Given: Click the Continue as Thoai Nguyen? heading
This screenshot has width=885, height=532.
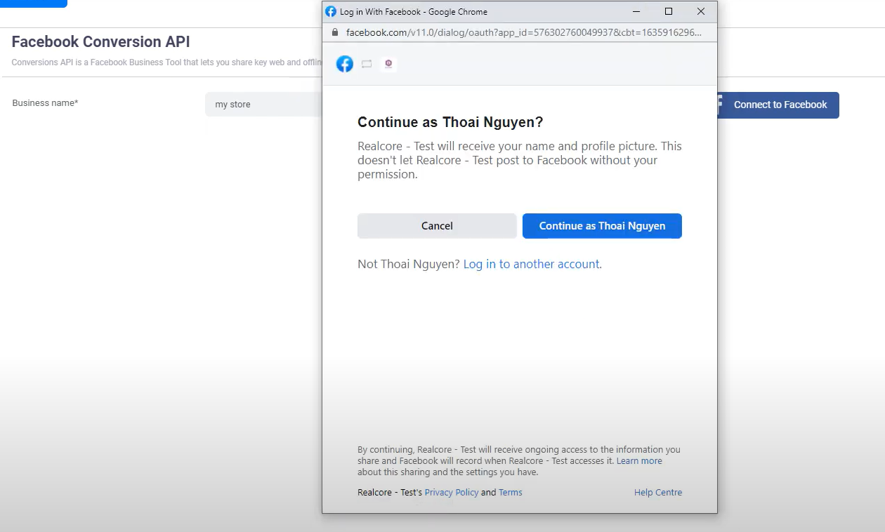Looking at the screenshot, I should pyautogui.click(x=450, y=122).
